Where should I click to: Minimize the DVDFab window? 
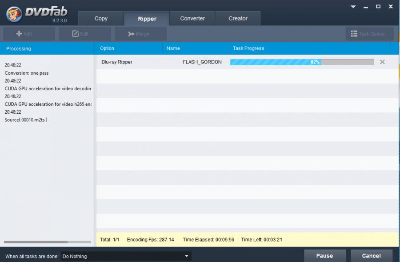366,7
